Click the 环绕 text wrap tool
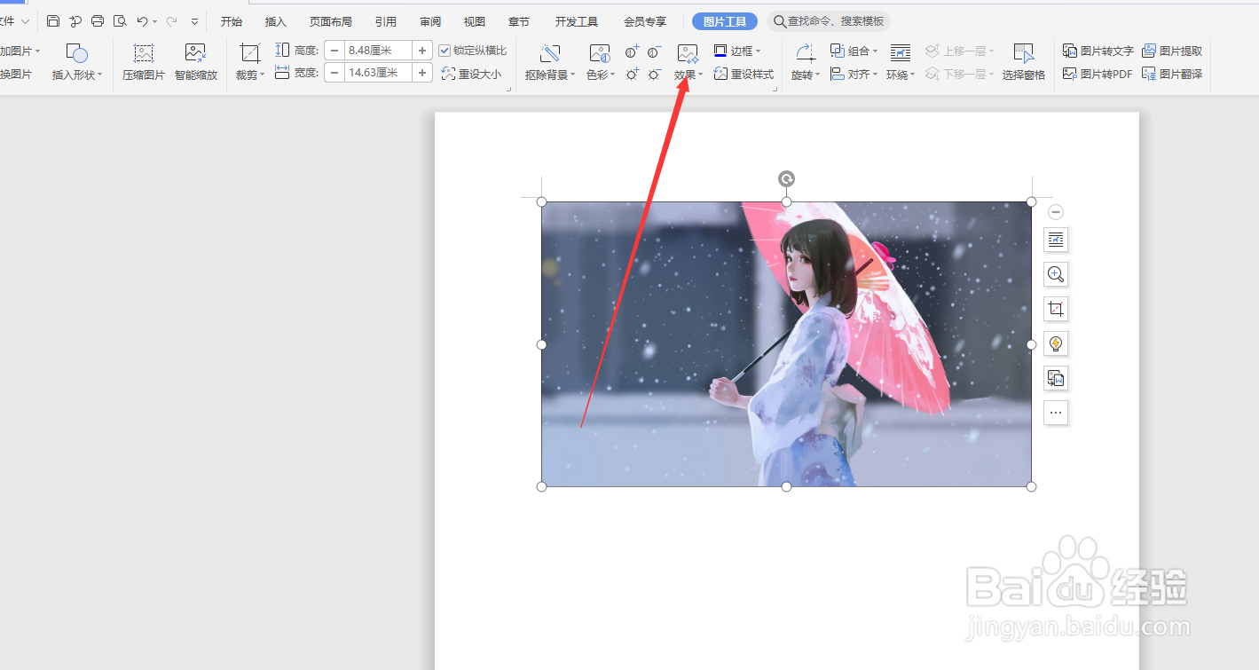Screen dimensions: 1259x670 tap(901, 62)
